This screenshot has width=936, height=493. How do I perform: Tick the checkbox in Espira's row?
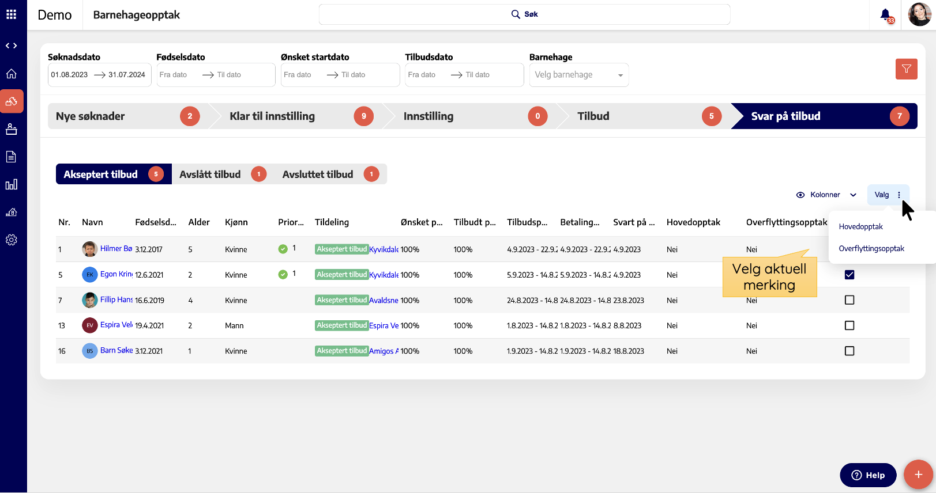[x=849, y=325]
